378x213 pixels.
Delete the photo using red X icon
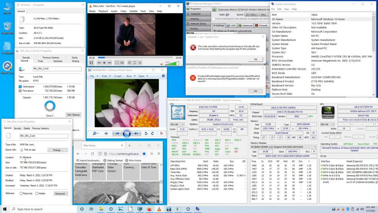coord(161,133)
